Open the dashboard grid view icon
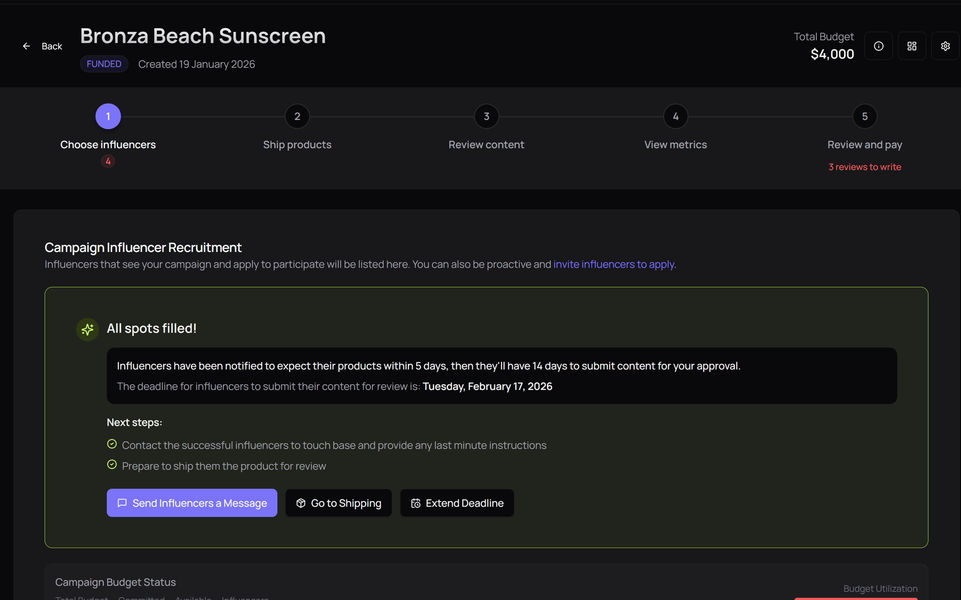Viewport: 961px width, 600px height. click(912, 46)
